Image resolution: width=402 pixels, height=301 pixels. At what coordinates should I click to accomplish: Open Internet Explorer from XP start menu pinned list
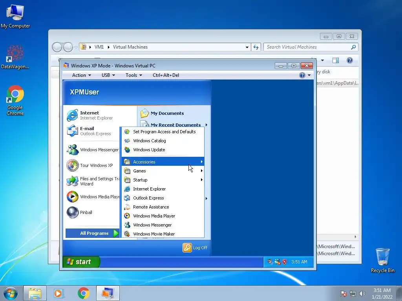pyautogui.click(x=90, y=115)
